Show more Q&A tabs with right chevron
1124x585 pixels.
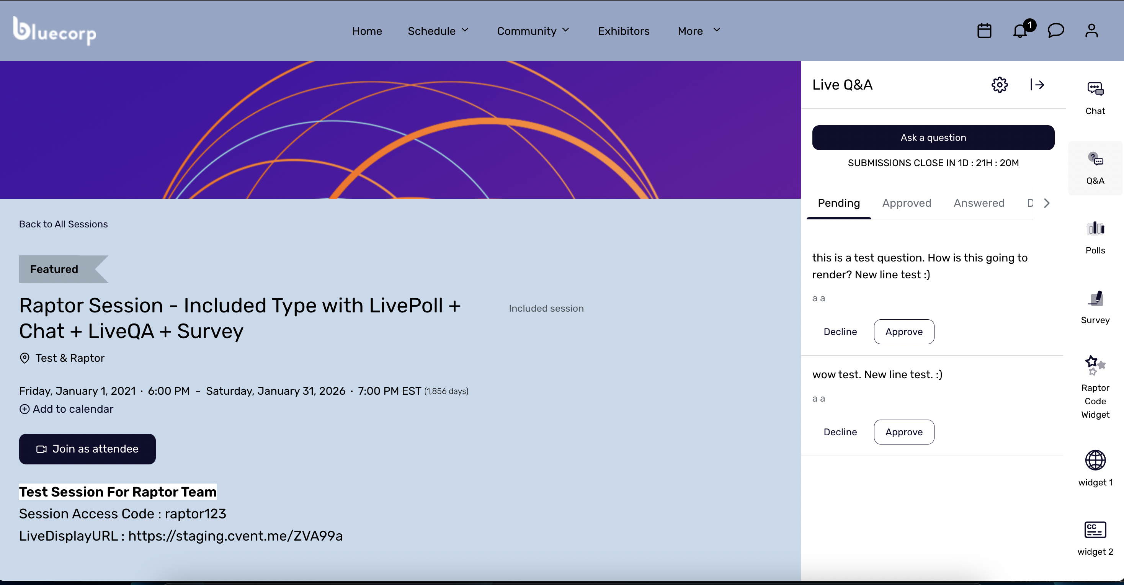coord(1047,203)
